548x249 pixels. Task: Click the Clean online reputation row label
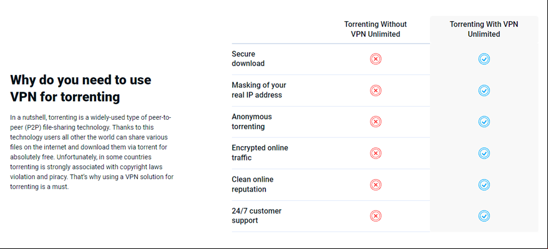253,184
